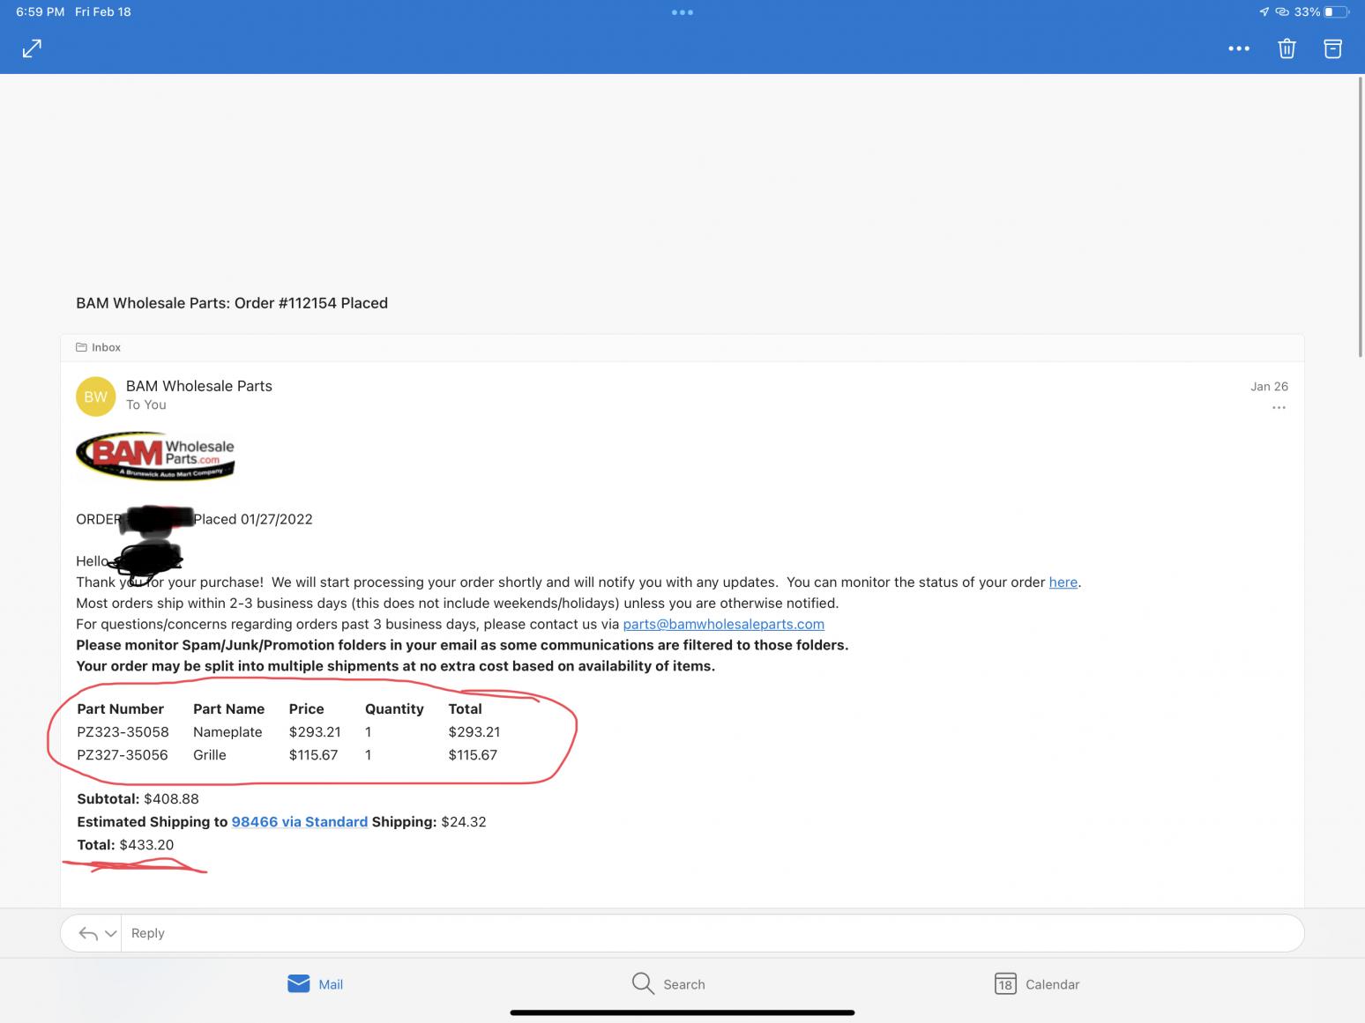Tap the BAM Wholesale Parts sender name
Screen dimensions: 1365x1023
199,386
